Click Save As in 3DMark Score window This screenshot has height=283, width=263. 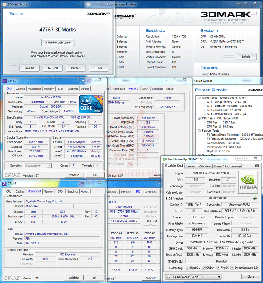pyautogui.click(x=30, y=68)
